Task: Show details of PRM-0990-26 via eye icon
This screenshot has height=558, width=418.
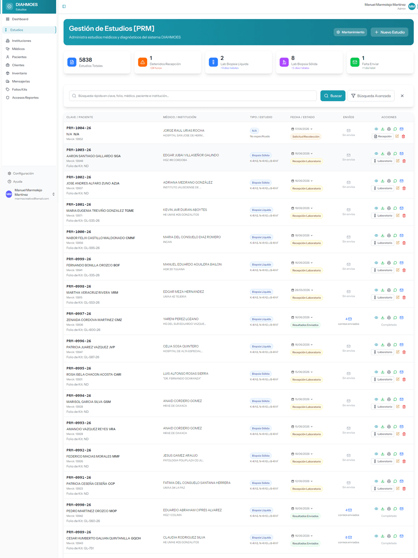Action: point(376,509)
